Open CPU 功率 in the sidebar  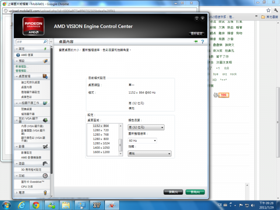coord(27,187)
